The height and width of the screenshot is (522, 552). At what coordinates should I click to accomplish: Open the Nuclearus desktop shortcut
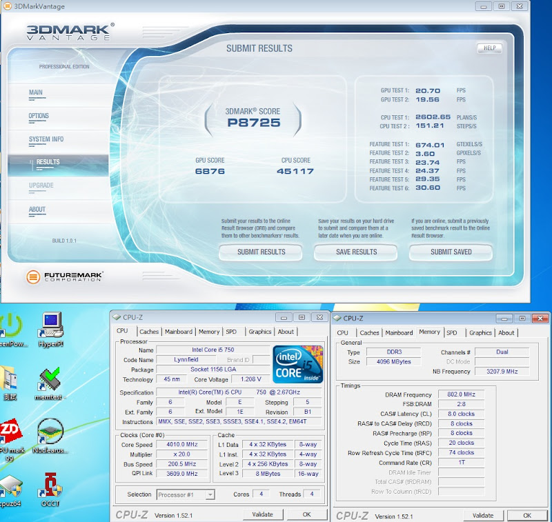coord(50,436)
